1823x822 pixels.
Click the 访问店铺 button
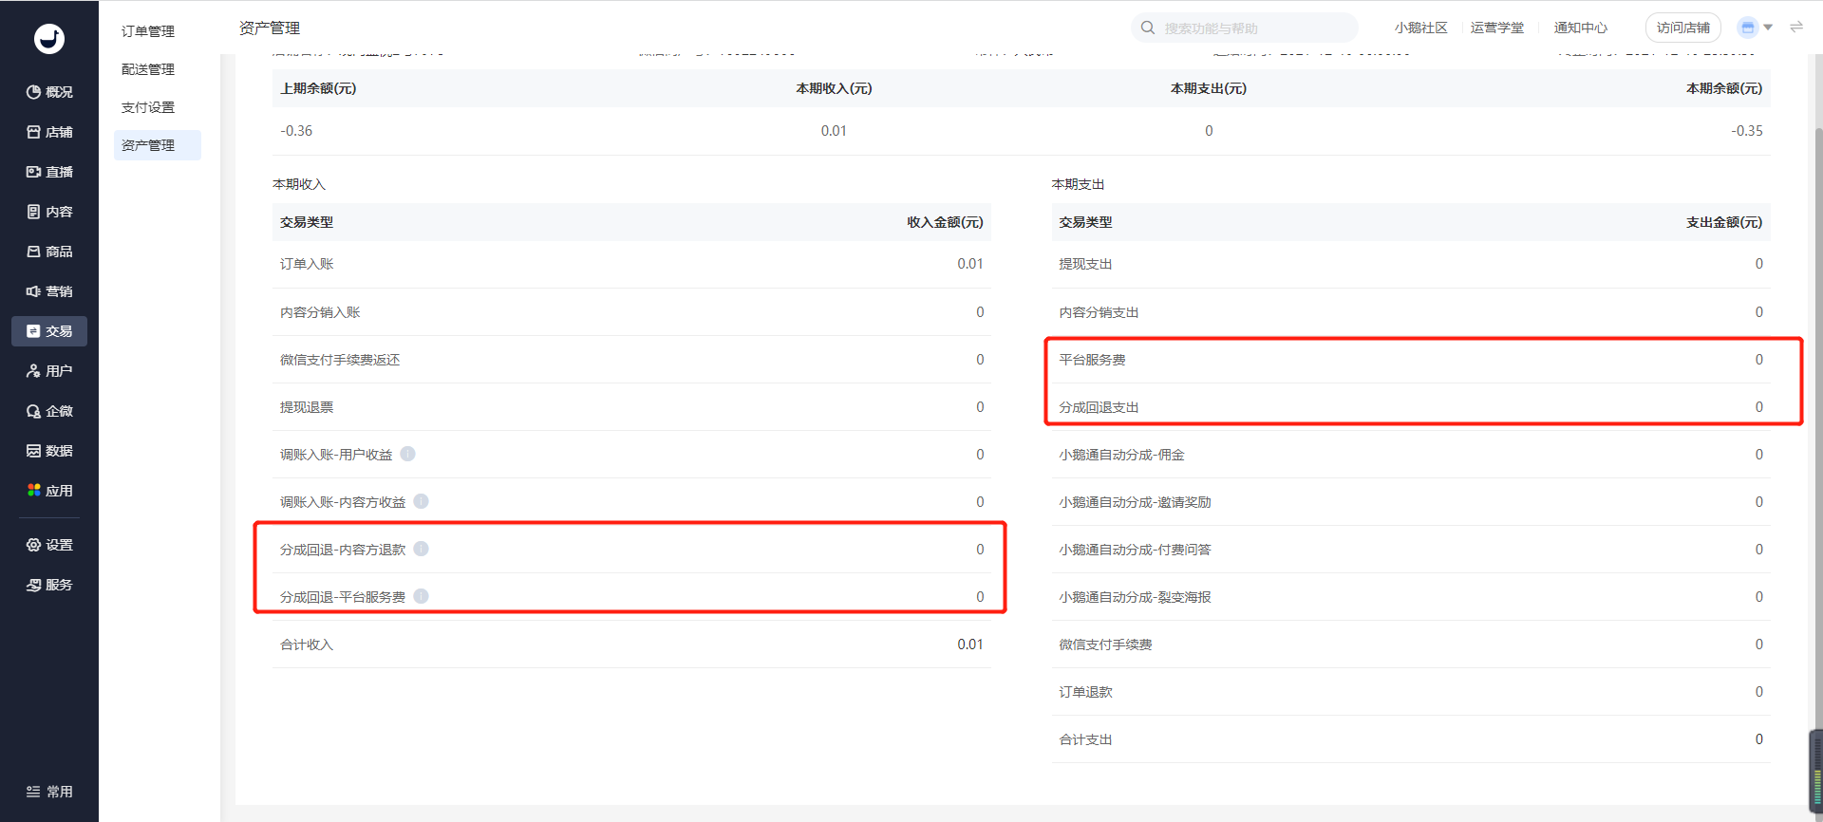pyautogui.click(x=1682, y=28)
